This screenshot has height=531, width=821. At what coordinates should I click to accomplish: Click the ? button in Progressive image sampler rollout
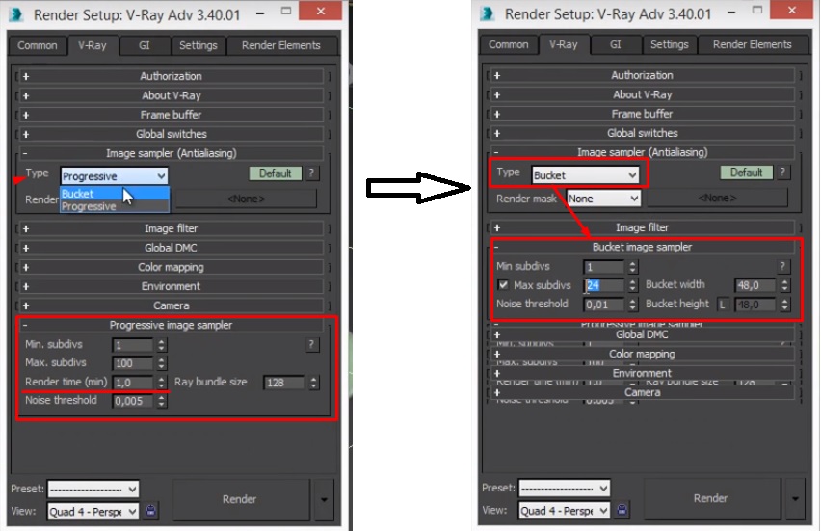tap(311, 345)
